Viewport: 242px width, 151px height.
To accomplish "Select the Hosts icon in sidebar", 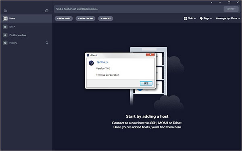I will (x=5, y=19).
